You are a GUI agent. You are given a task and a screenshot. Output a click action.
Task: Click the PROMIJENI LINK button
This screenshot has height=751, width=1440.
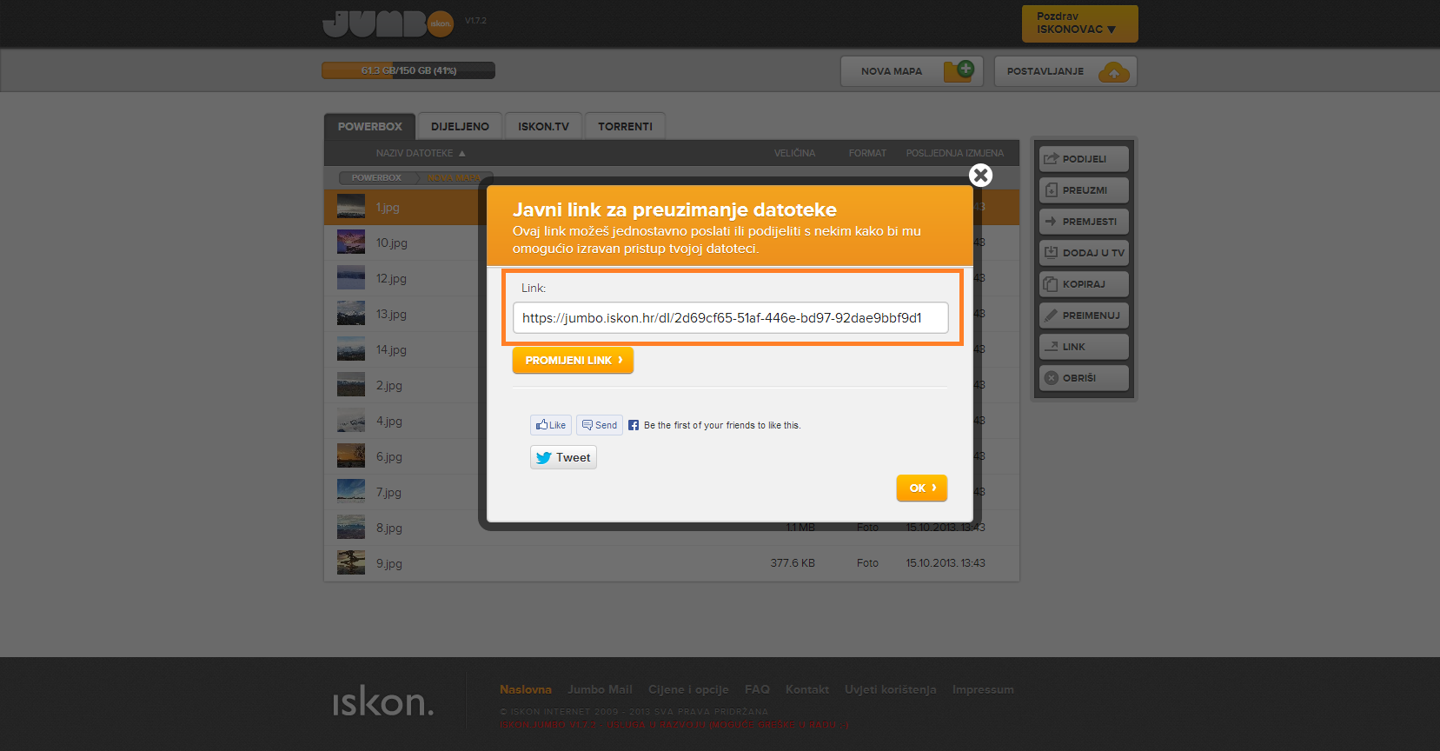tap(573, 360)
